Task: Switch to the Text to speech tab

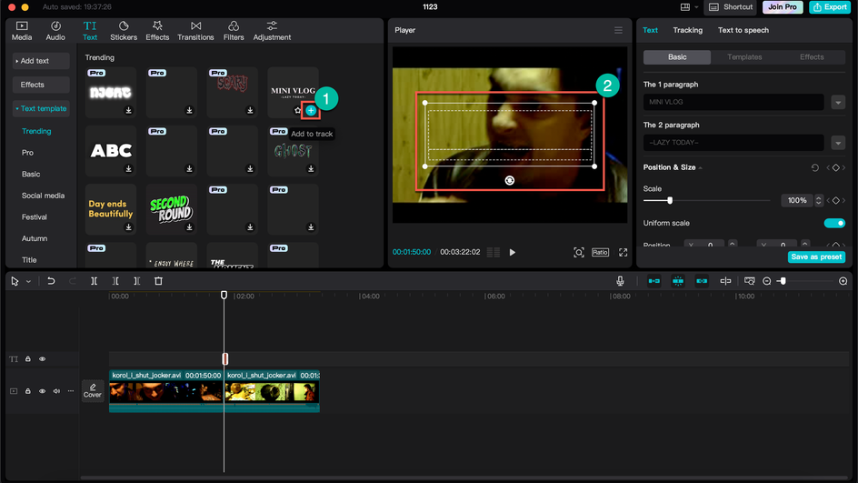Action: tap(743, 30)
